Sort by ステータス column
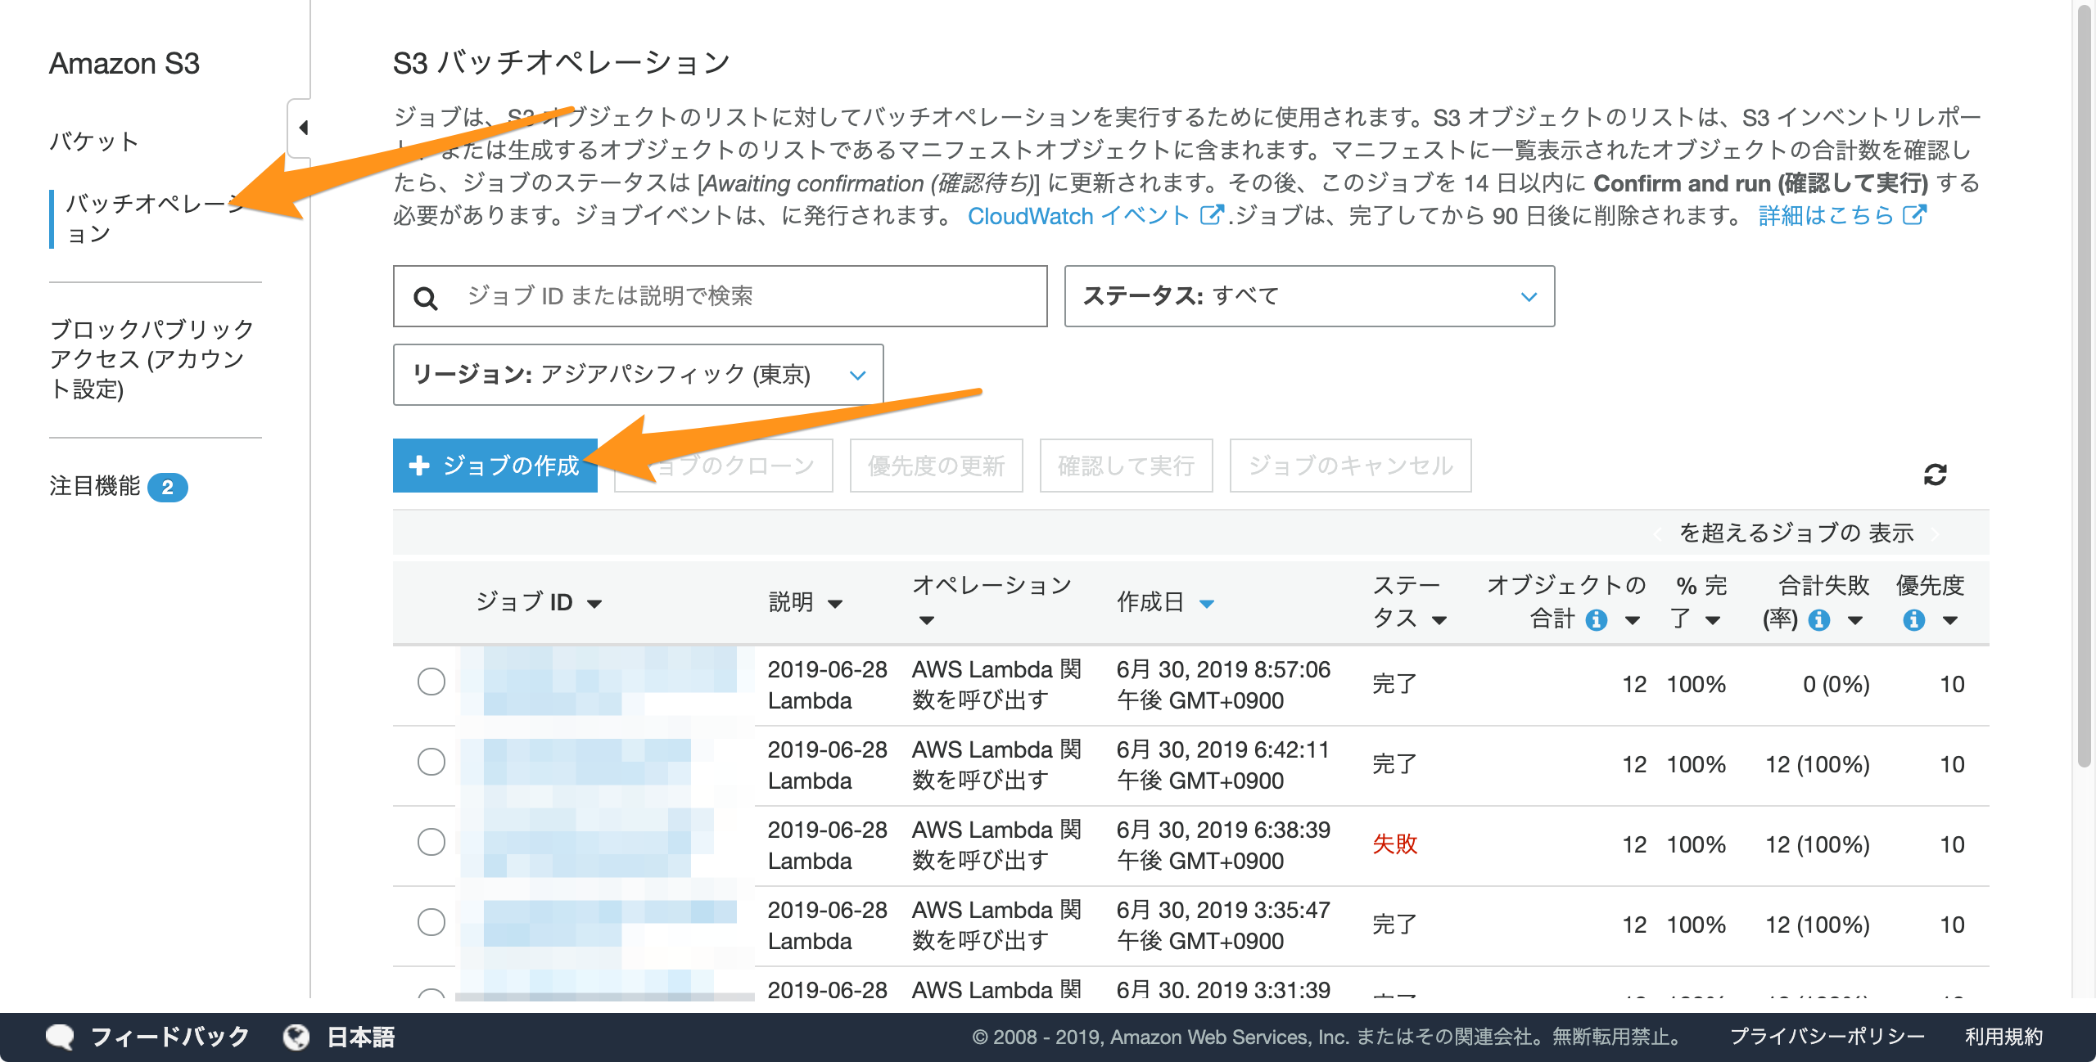This screenshot has height=1062, width=2096. pos(1410,602)
